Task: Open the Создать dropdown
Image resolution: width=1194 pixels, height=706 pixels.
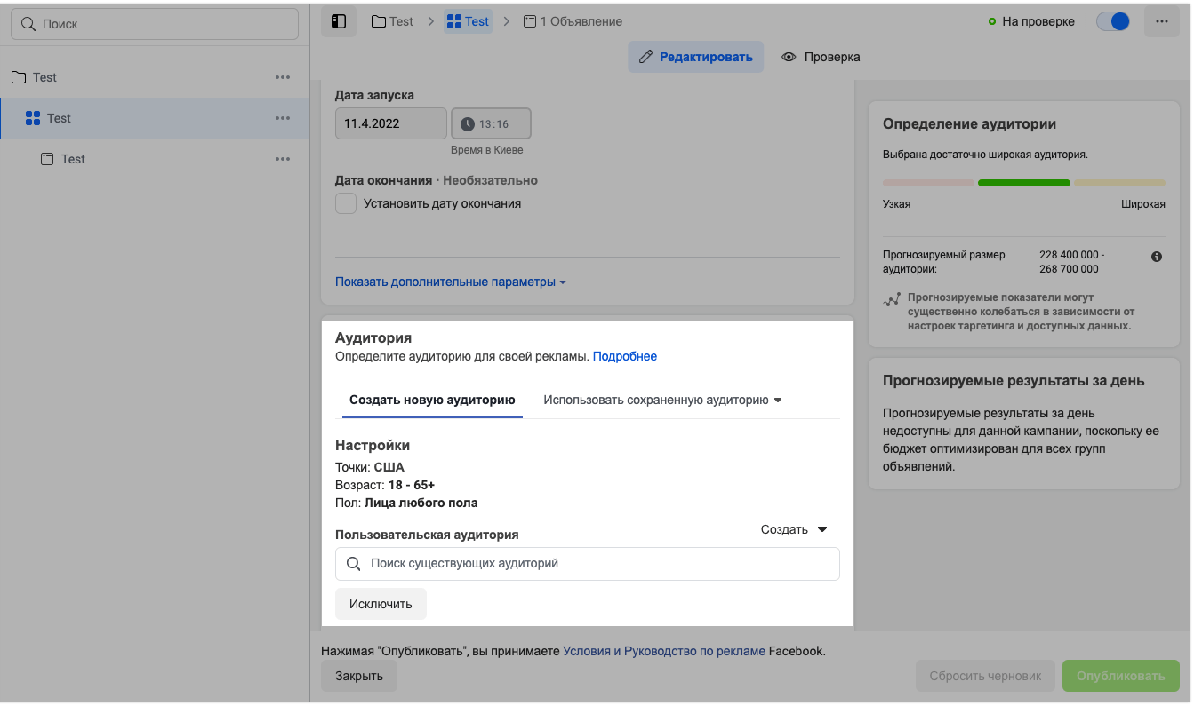Action: pyautogui.click(x=794, y=529)
